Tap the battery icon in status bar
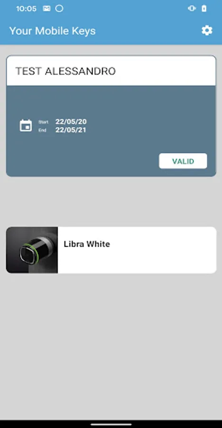Viewport: 222px width, 428px height. click(x=204, y=9)
